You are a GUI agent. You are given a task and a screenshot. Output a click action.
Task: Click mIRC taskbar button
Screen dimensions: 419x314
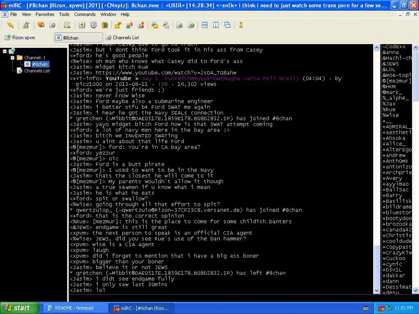coord(142,308)
